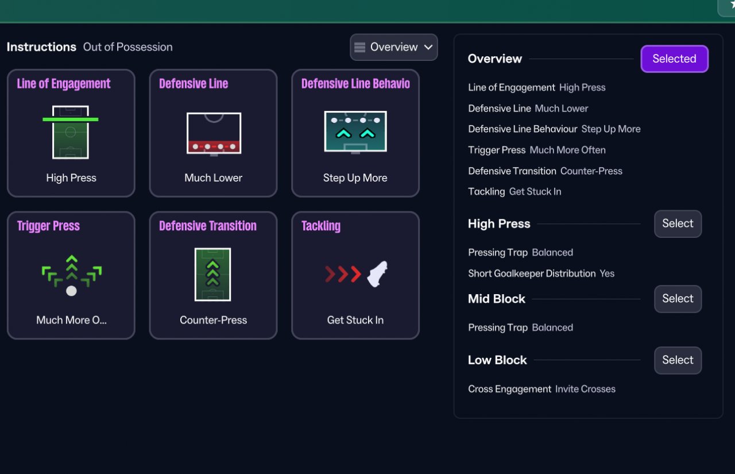The image size is (735, 474).
Task: Click the Line of Engagement pitch icon
Action: pyautogui.click(x=71, y=132)
